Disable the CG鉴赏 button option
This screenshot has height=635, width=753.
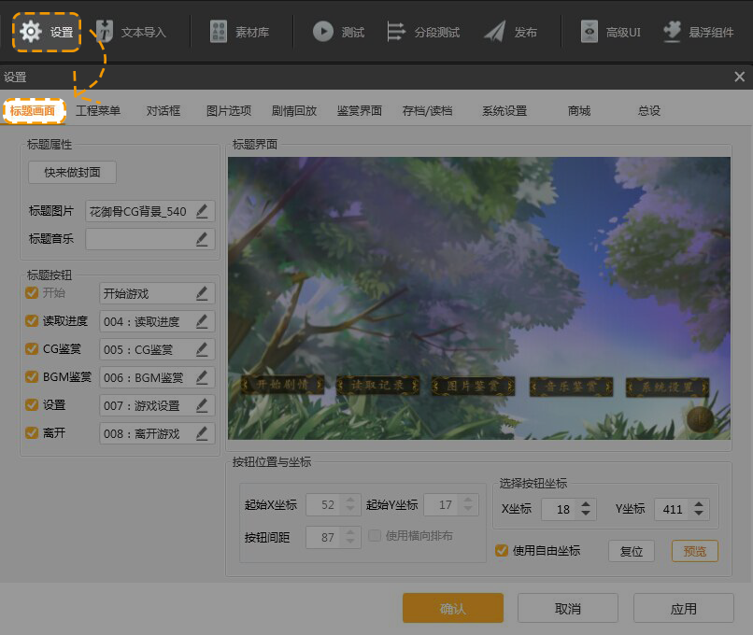point(31,349)
